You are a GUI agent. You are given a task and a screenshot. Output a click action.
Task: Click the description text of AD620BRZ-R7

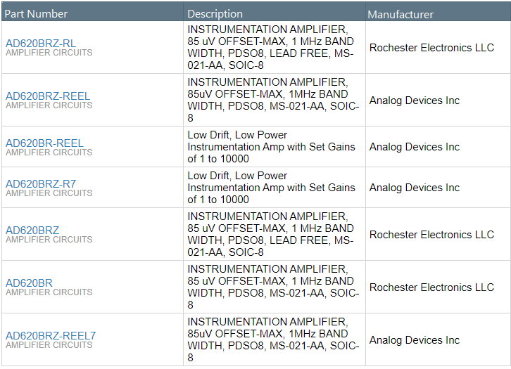(271, 188)
